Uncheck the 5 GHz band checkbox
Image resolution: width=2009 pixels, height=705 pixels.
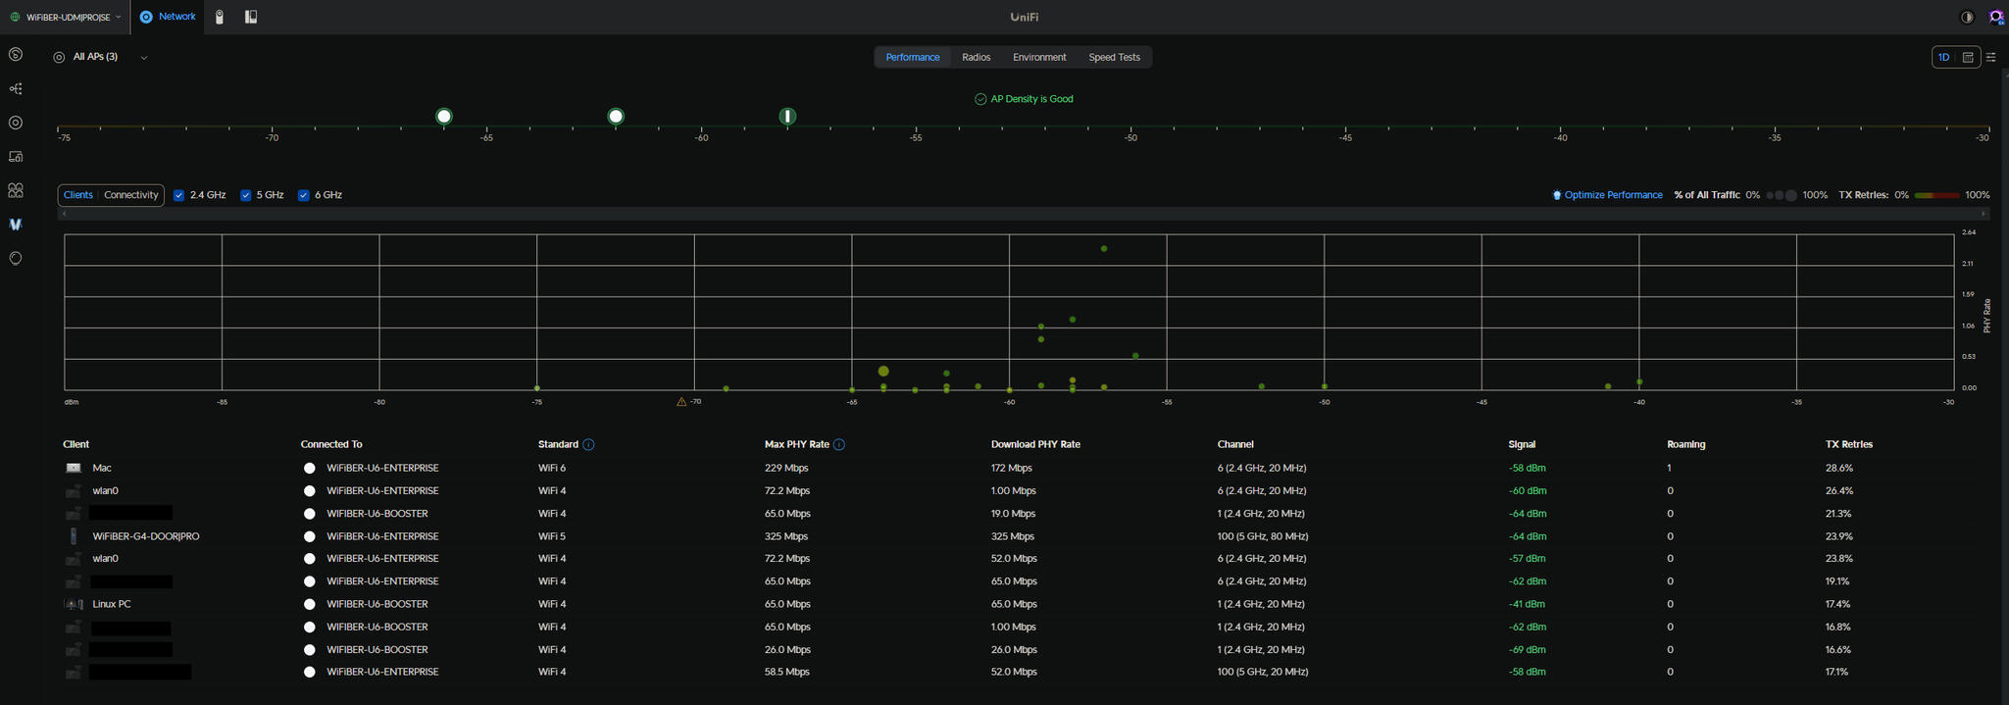point(246,195)
